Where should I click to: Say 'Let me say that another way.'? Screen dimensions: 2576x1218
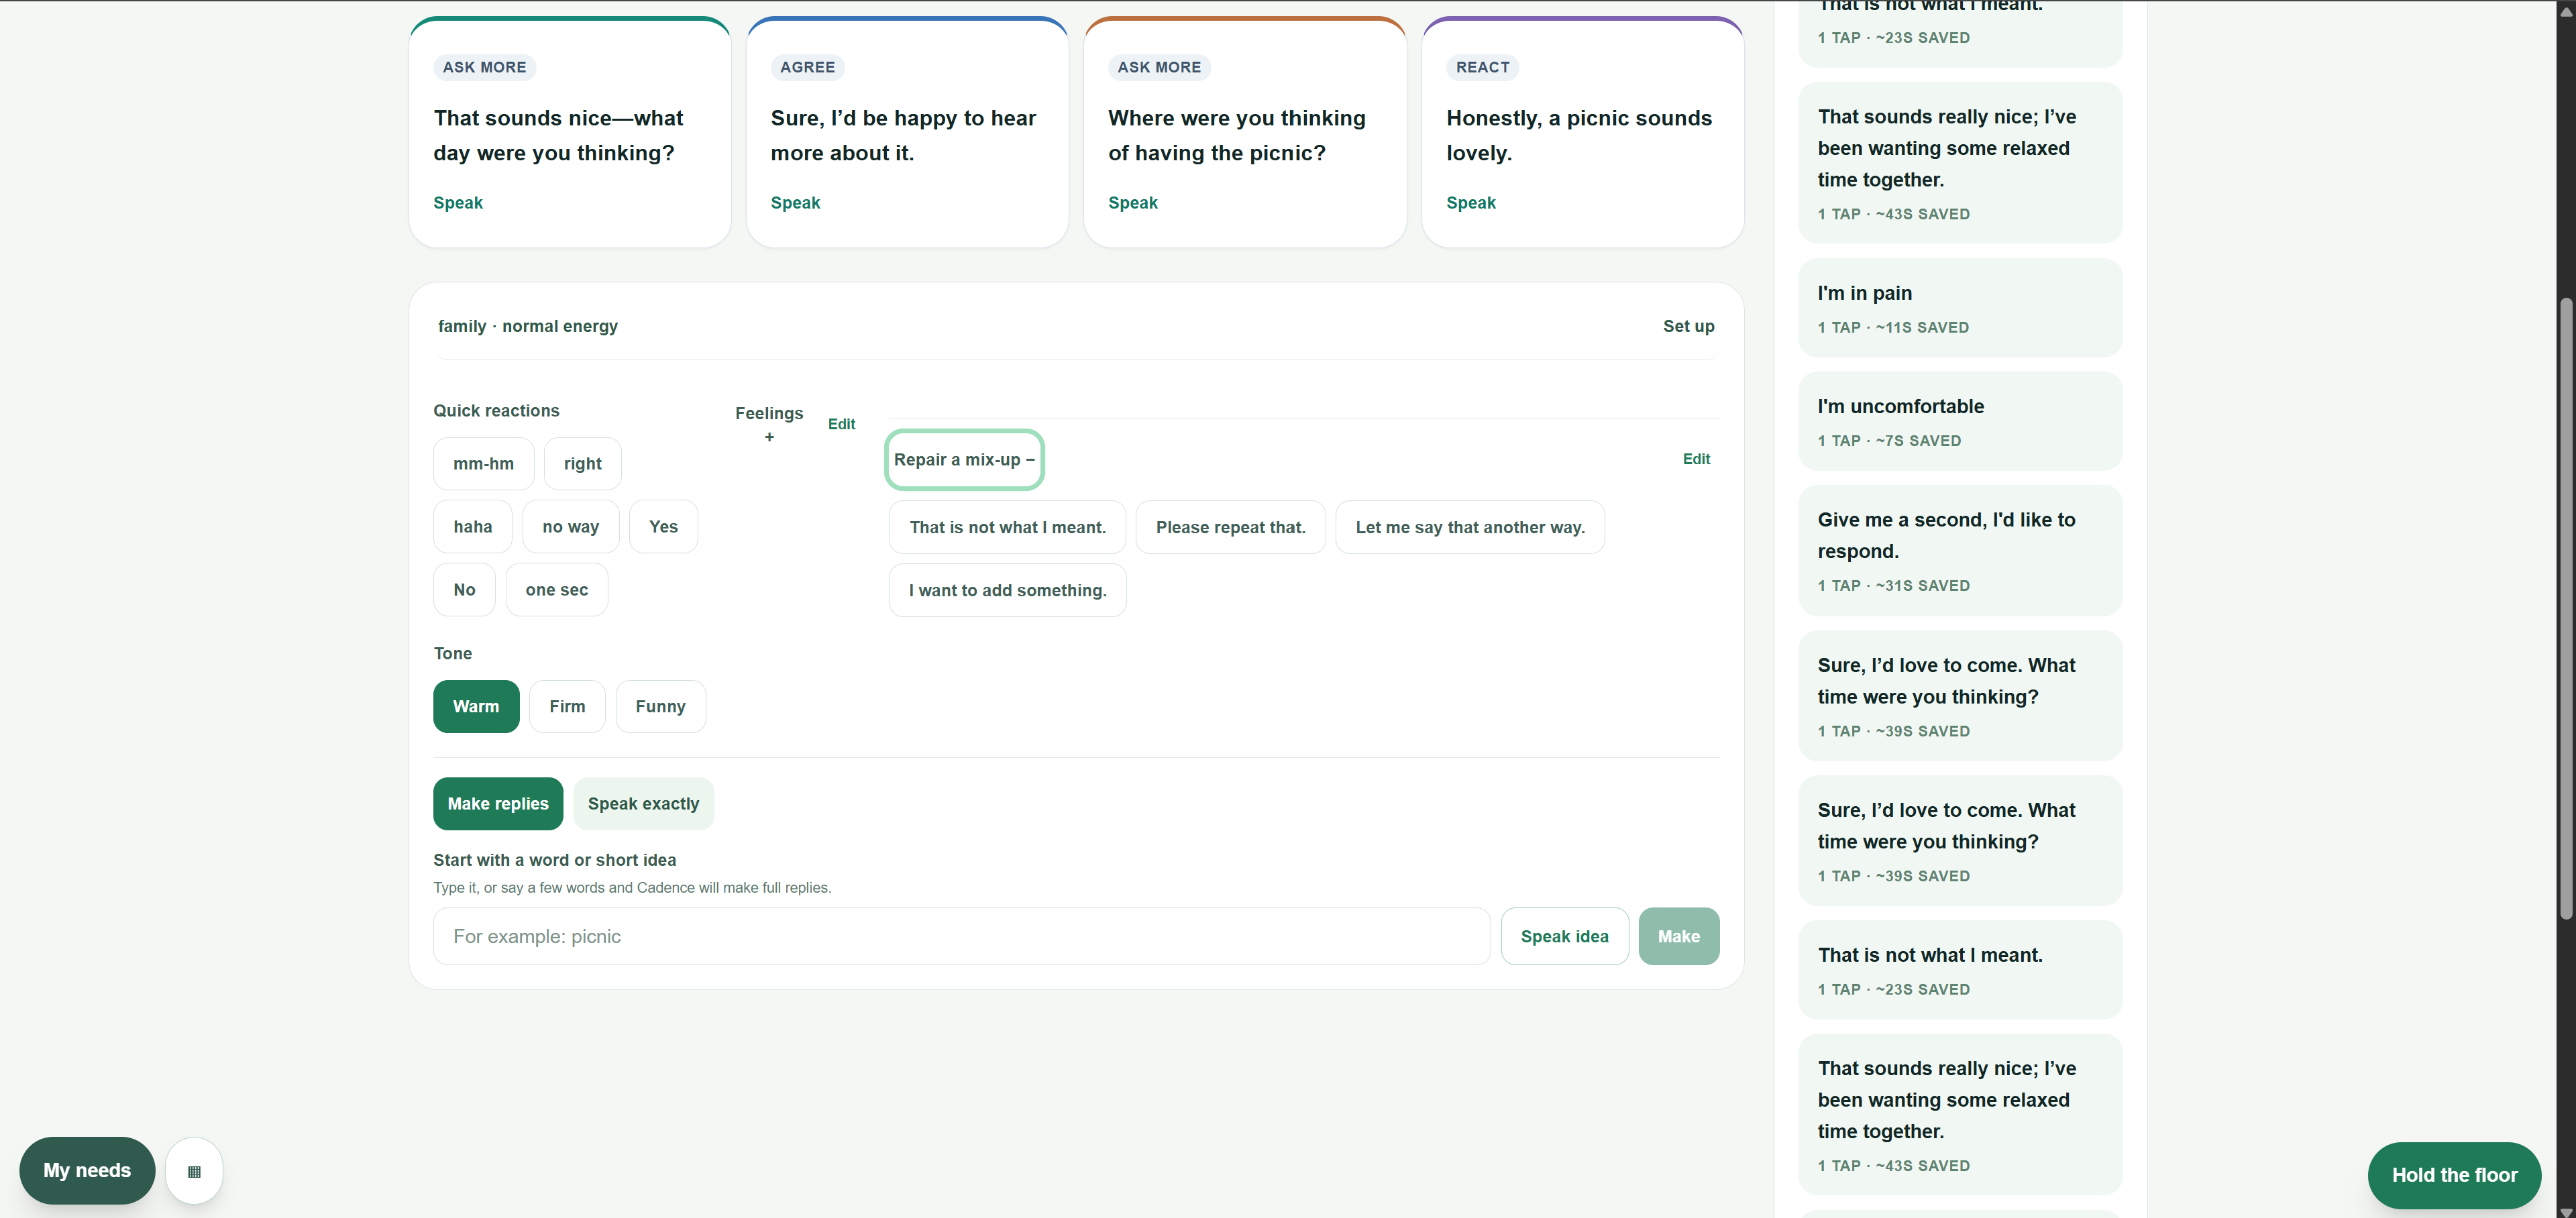[x=1469, y=527]
